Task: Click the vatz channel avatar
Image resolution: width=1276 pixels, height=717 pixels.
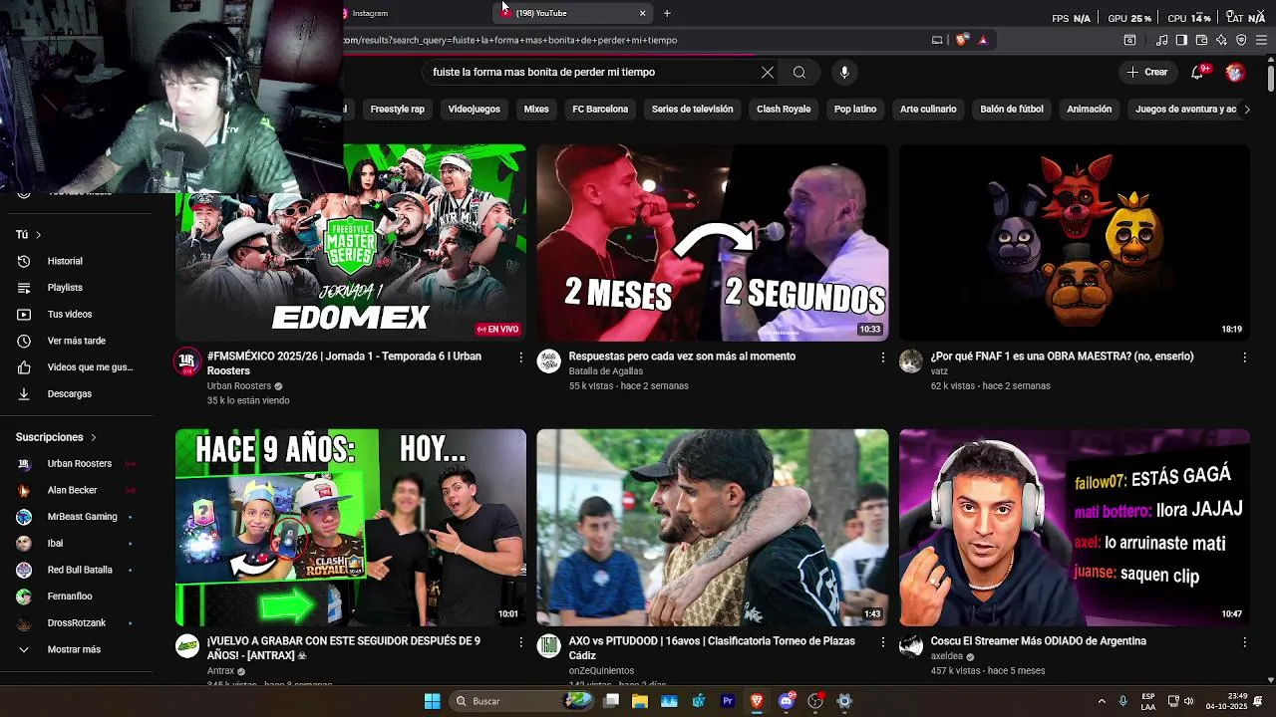Action: pyautogui.click(x=911, y=361)
